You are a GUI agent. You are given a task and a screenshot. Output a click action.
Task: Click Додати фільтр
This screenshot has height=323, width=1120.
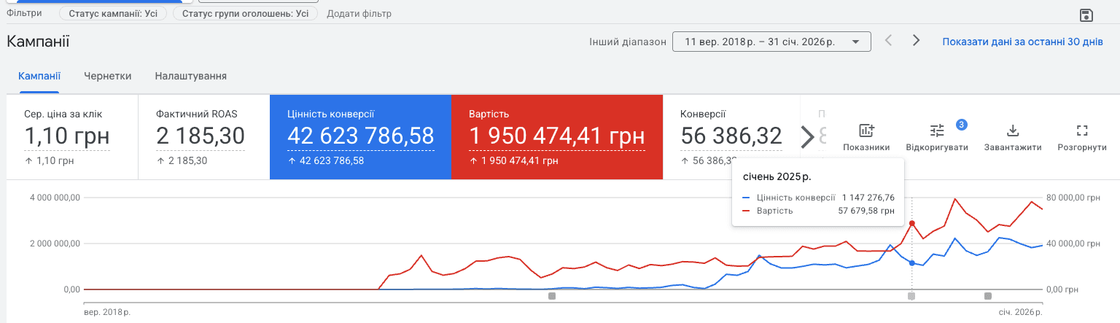coord(359,13)
